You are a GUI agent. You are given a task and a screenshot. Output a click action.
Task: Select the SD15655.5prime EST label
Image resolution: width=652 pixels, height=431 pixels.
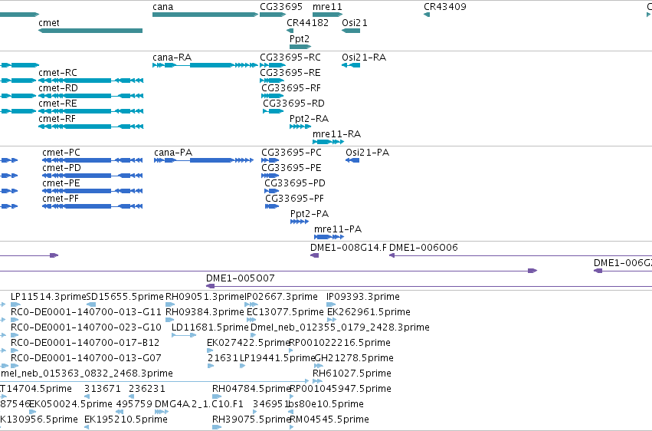[125, 297]
